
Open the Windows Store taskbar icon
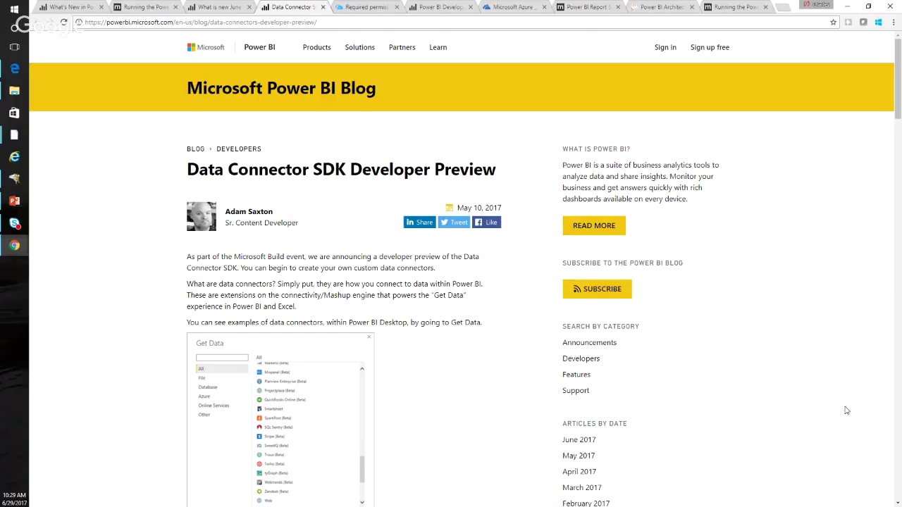click(14, 113)
